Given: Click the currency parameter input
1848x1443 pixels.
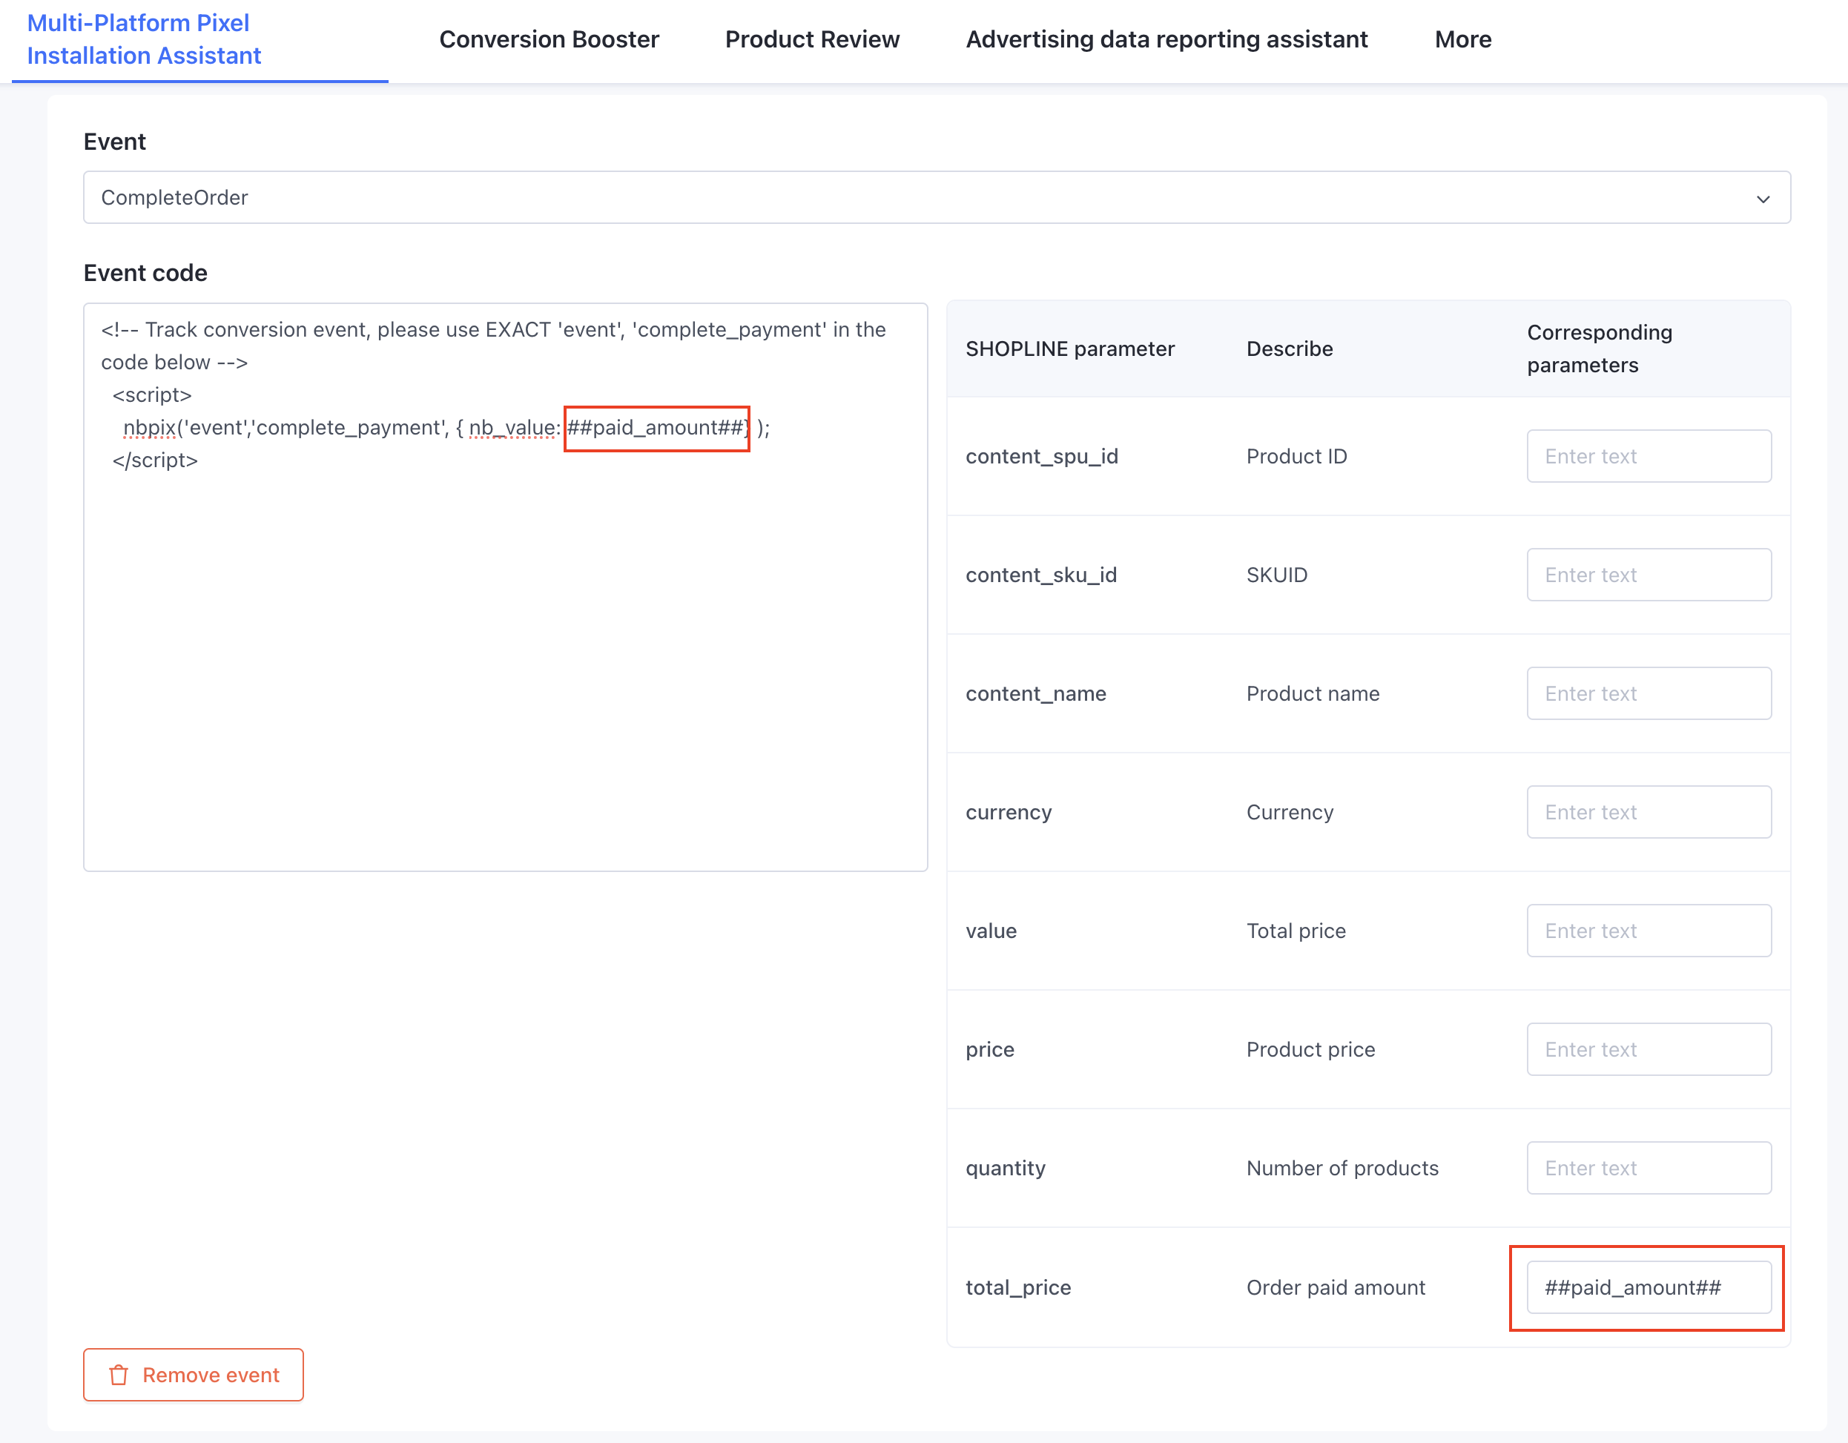Looking at the screenshot, I should point(1648,812).
